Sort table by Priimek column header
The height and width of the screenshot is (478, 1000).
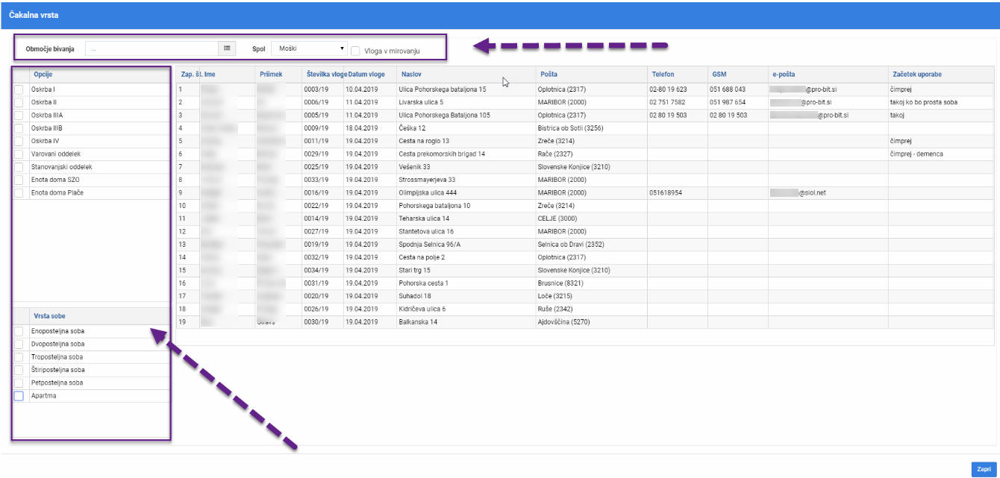pos(271,75)
